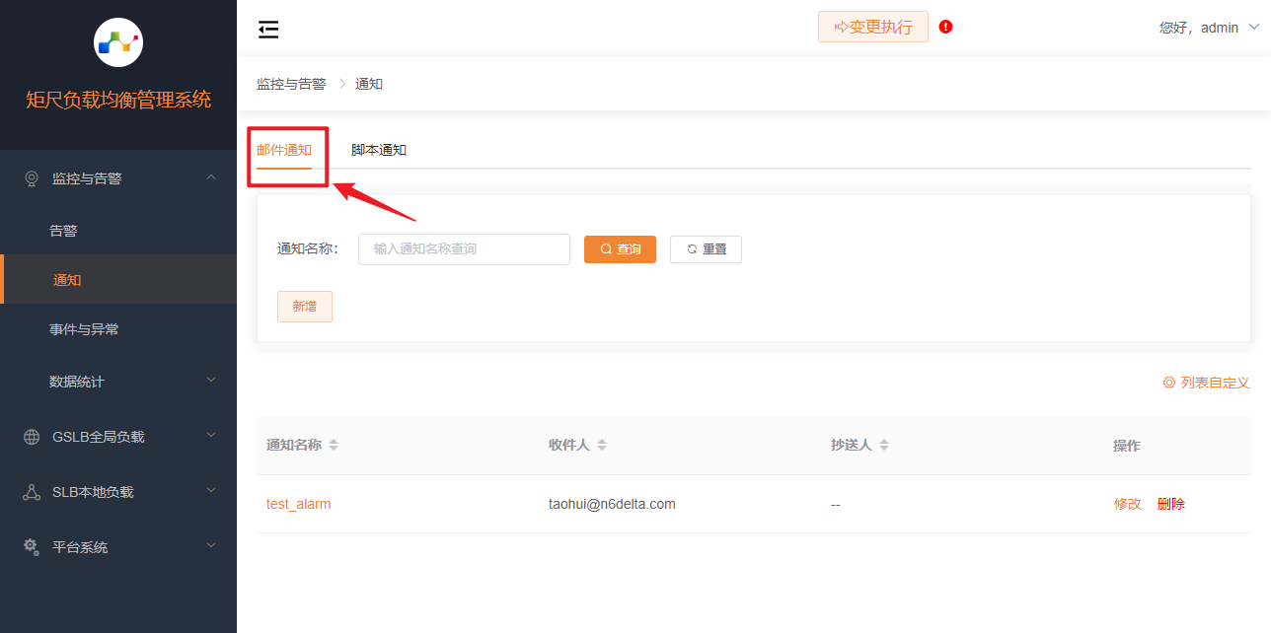Open the test_alarm notification link
The height and width of the screenshot is (633, 1271).
pyautogui.click(x=298, y=504)
